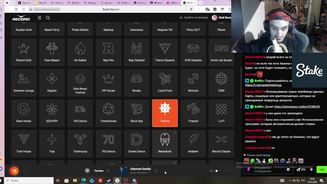Open the Record hamburger menu
Viewport: 327px width, 184px height.
pyautogui.click(x=40, y=18)
